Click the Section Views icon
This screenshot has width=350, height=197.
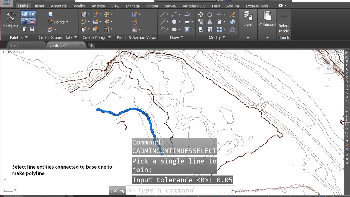pos(135,29)
